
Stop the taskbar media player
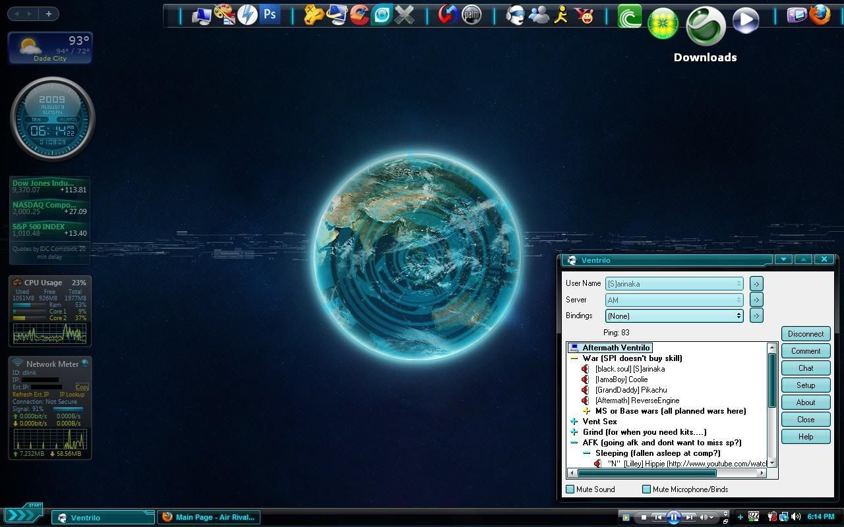(644, 517)
